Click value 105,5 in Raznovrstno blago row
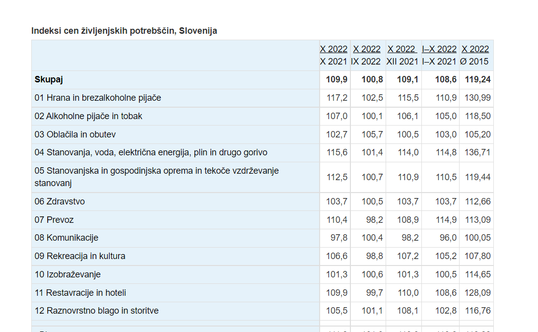Viewport: 538px width, 332px height. tap(336, 311)
